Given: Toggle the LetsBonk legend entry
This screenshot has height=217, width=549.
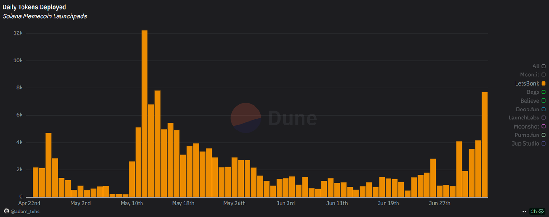Looking at the screenshot, I should tap(530, 83).
